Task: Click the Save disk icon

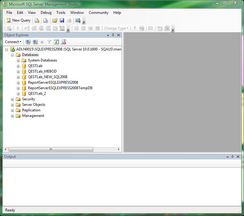Action: pos(62,21)
